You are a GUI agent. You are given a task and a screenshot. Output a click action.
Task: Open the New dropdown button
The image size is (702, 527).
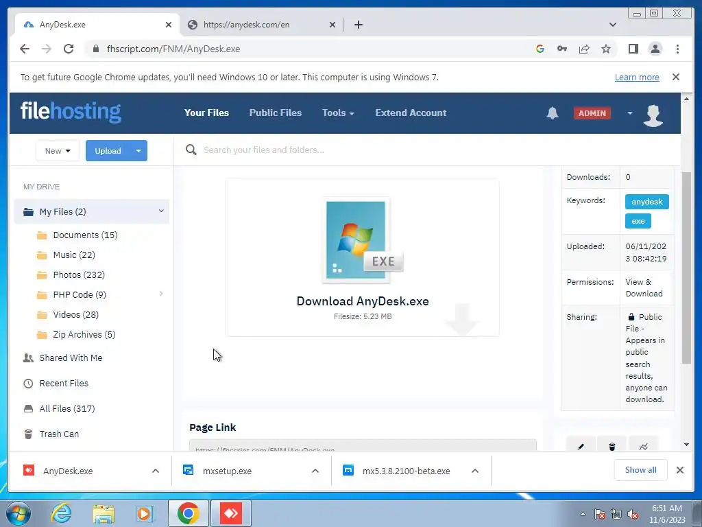(58, 150)
